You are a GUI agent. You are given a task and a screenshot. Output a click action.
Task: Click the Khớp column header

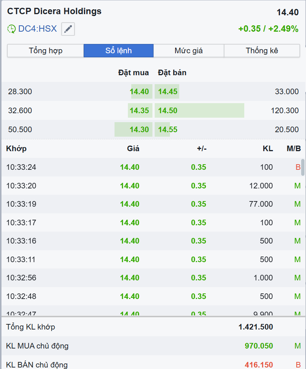16,149
